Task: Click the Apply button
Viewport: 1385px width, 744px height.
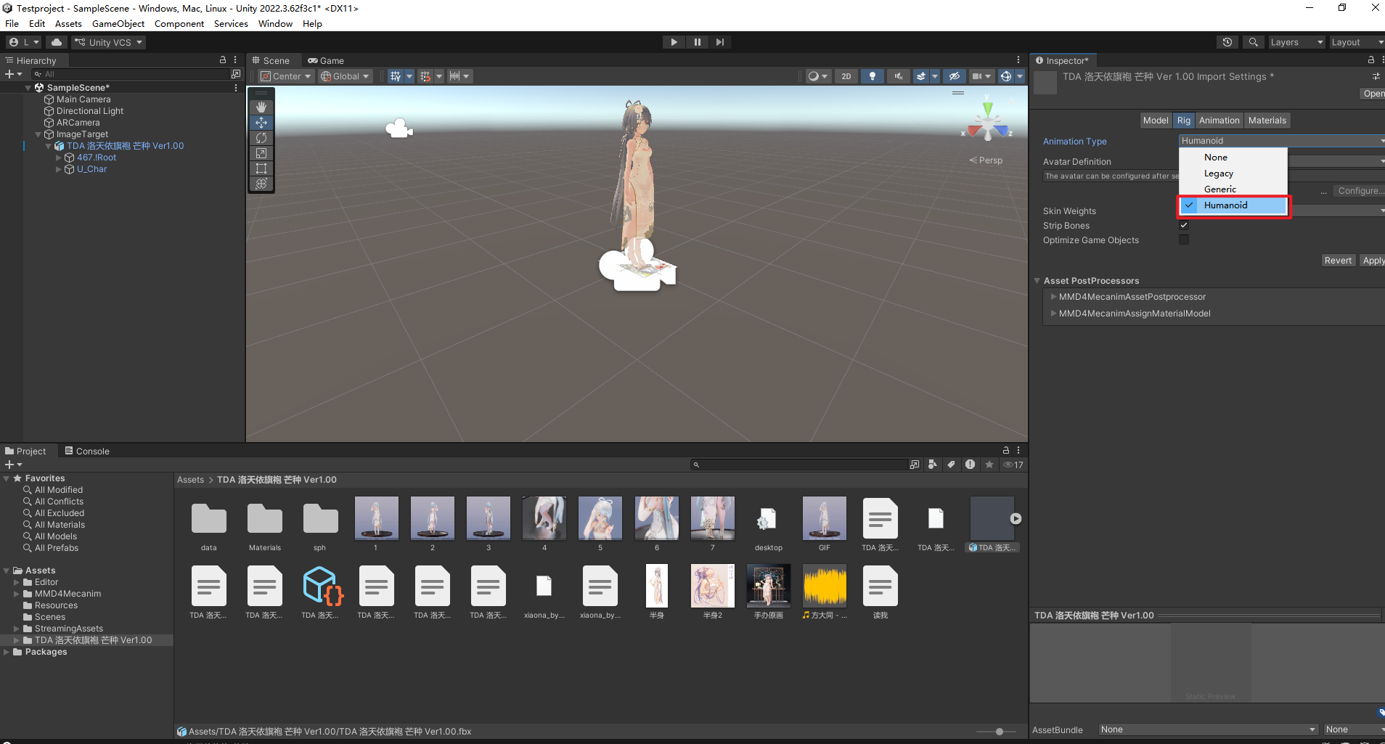Action: click(x=1373, y=261)
